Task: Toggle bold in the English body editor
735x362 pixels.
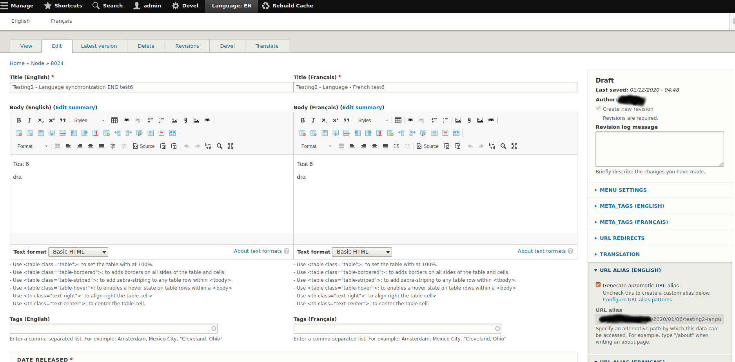Action: (x=19, y=120)
